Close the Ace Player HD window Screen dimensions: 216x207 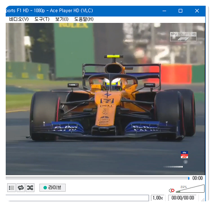(197, 11)
